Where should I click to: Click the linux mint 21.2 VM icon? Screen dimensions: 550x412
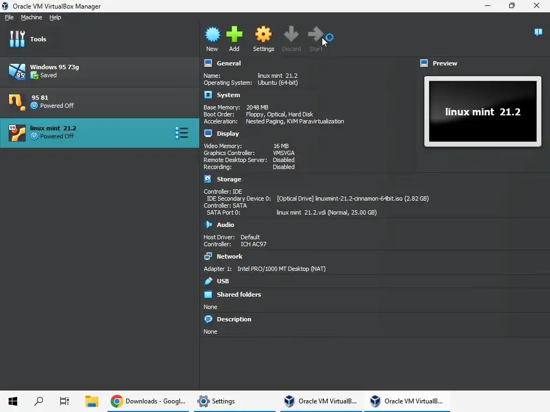pyautogui.click(x=17, y=133)
